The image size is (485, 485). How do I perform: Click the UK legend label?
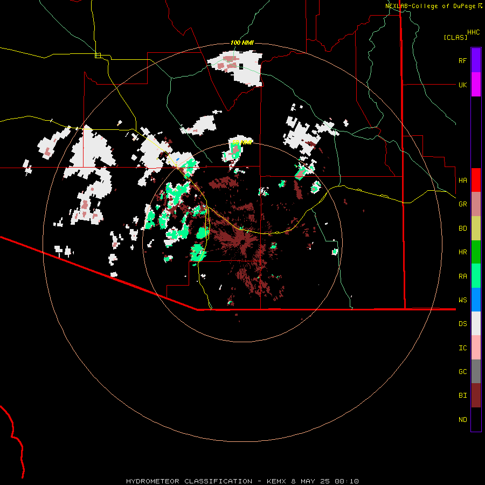tap(462, 85)
